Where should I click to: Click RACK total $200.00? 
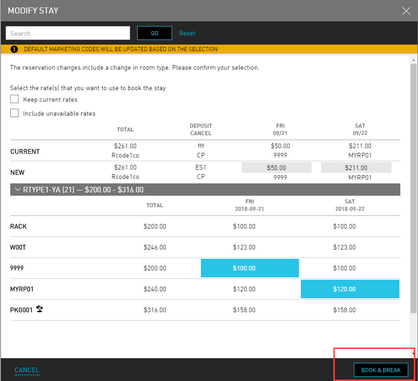tap(155, 226)
